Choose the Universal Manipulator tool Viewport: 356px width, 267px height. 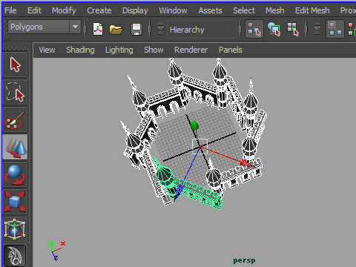click(x=15, y=229)
